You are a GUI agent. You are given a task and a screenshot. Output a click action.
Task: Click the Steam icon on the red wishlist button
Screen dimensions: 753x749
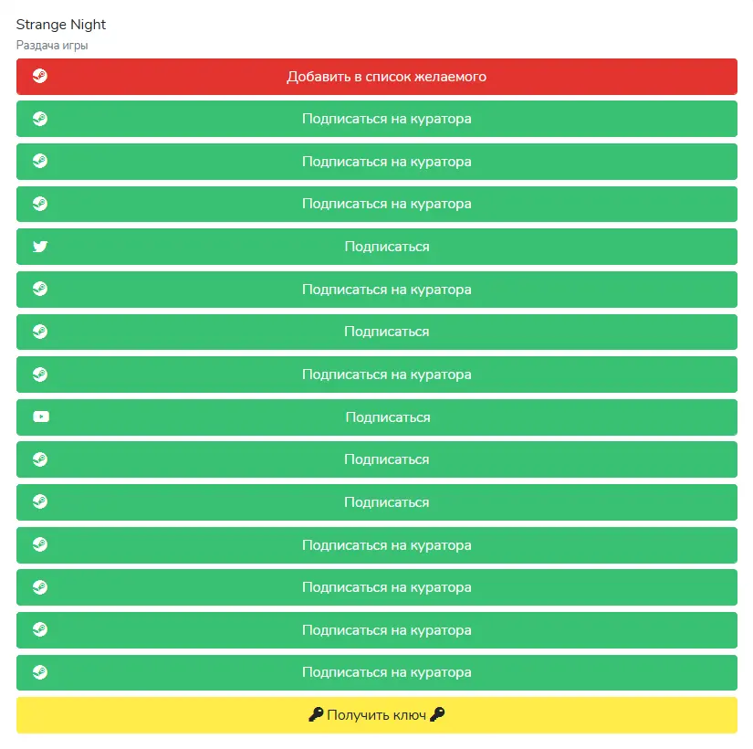pos(40,76)
